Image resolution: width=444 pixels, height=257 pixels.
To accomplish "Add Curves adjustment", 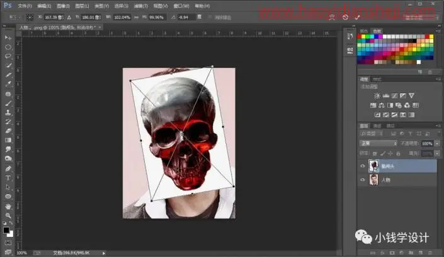I will click(394, 96).
